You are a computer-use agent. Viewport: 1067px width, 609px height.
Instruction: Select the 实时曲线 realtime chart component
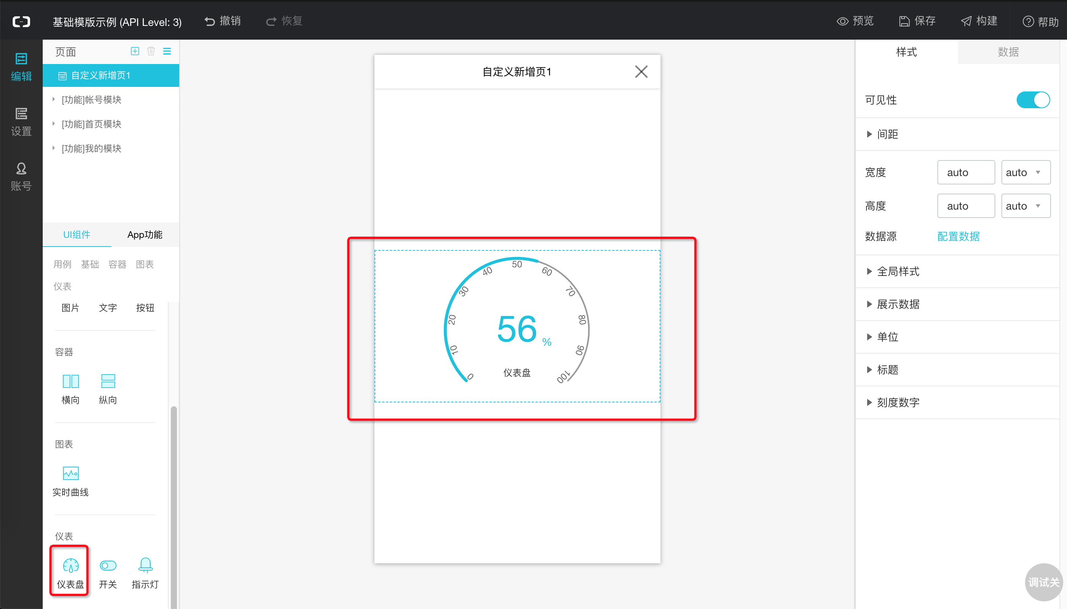(70, 481)
